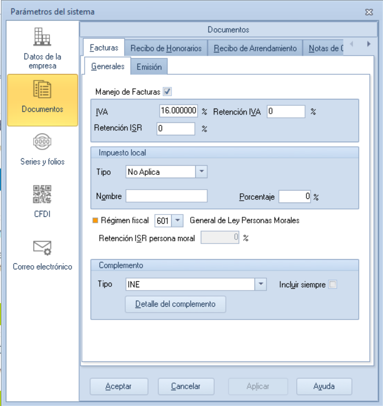Open Series y folios counter icon
Viewport: 383px width, 406px height.
coord(42,142)
